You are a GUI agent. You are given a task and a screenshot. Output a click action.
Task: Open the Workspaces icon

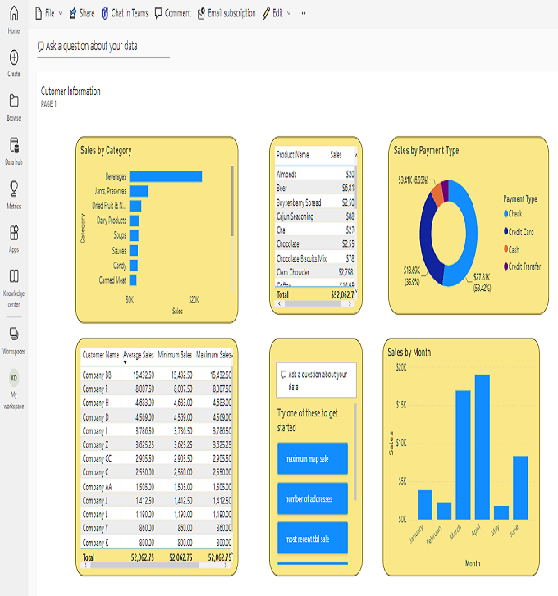tap(13, 334)
